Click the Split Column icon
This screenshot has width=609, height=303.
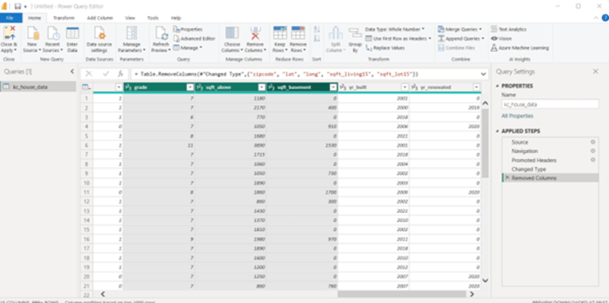pyautogui.click(x=335, y=33)
